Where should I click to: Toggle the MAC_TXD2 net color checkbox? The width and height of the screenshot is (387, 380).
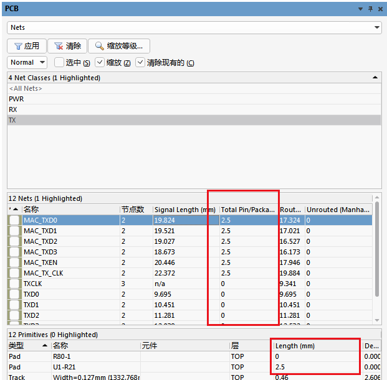point(14,241)
